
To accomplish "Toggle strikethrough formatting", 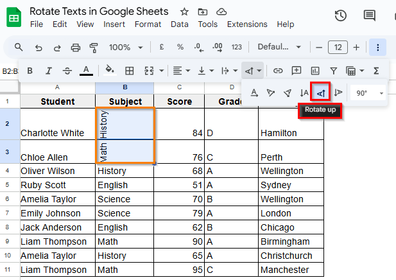I will tap(67, 71).
